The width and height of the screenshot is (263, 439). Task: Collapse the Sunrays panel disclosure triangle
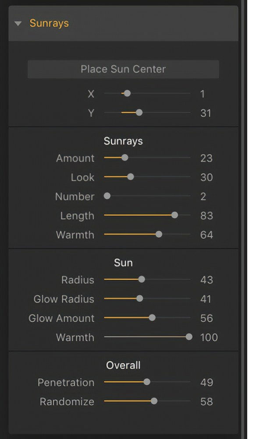point(18,24)
